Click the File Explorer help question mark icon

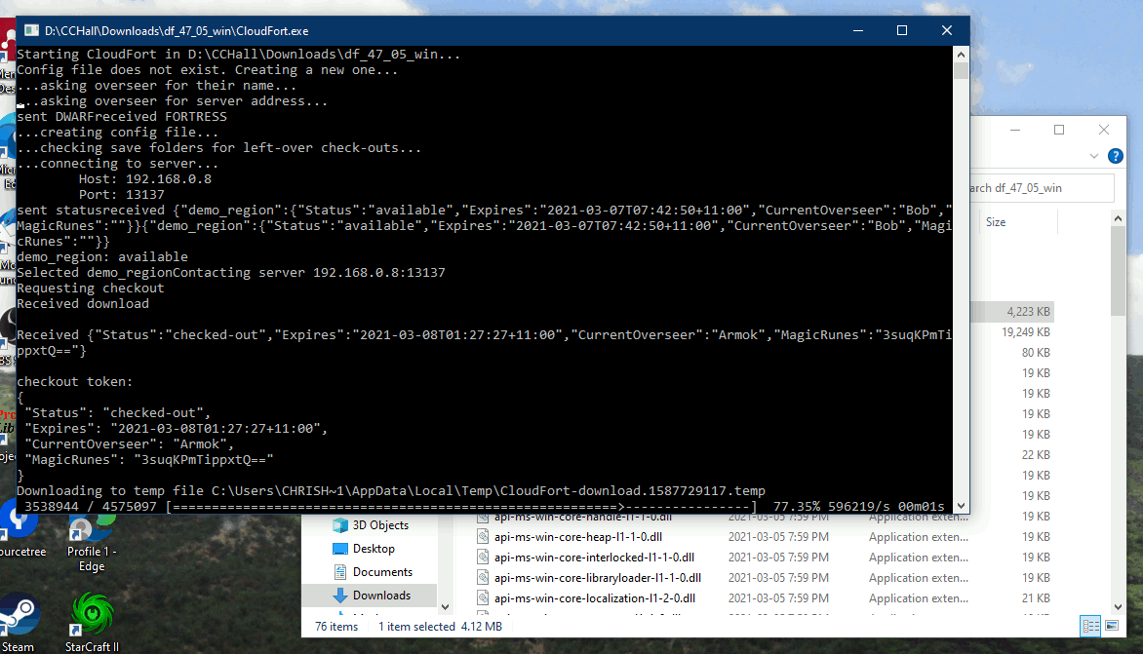[1115, 156]
